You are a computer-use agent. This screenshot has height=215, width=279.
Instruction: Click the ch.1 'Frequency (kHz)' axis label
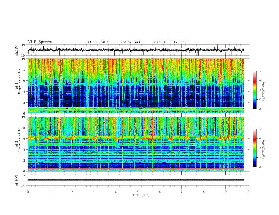pyautogui.click(x=20, y=82)
